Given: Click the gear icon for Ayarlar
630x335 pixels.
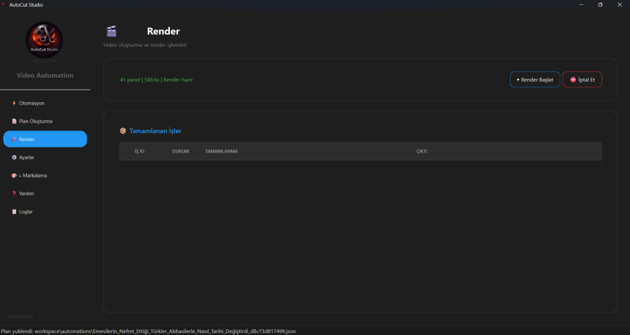Looking at the screenshot, I should click(14, 158).
